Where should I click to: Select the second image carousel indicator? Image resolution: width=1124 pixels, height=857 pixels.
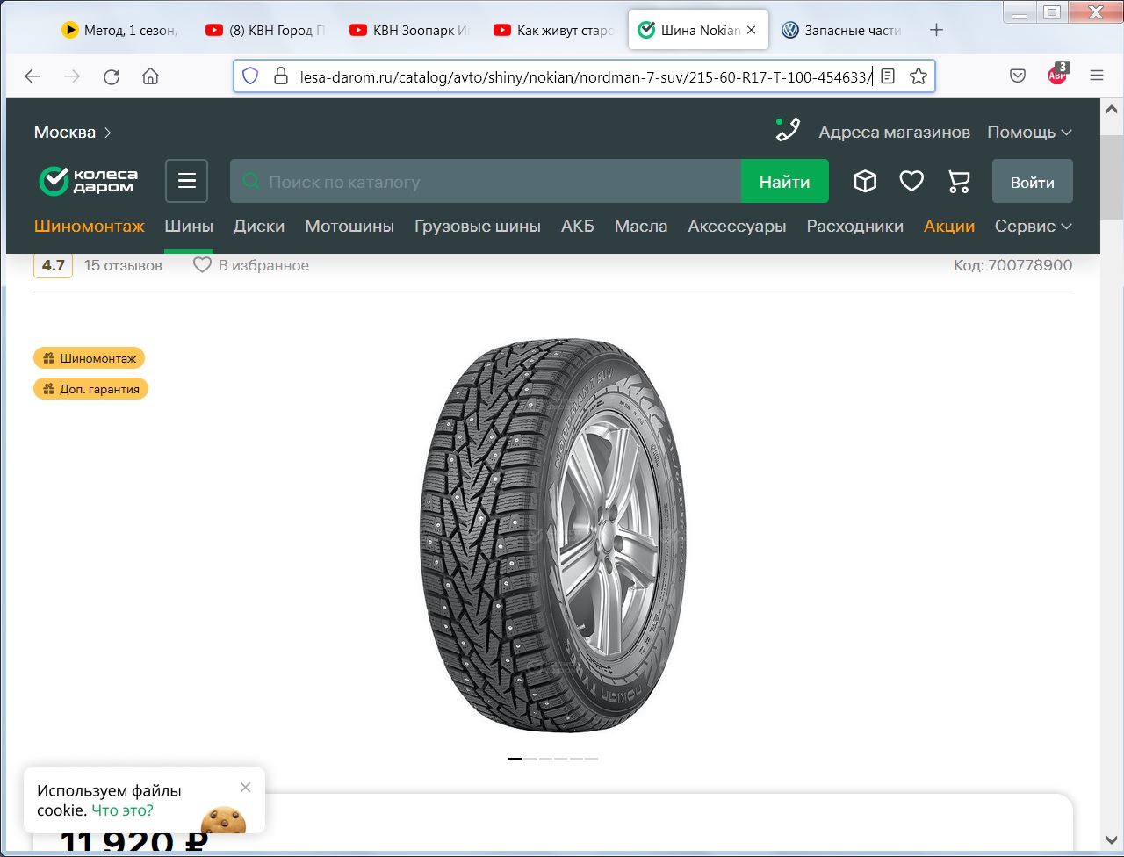pyautogui.click(x=530, y=759)
